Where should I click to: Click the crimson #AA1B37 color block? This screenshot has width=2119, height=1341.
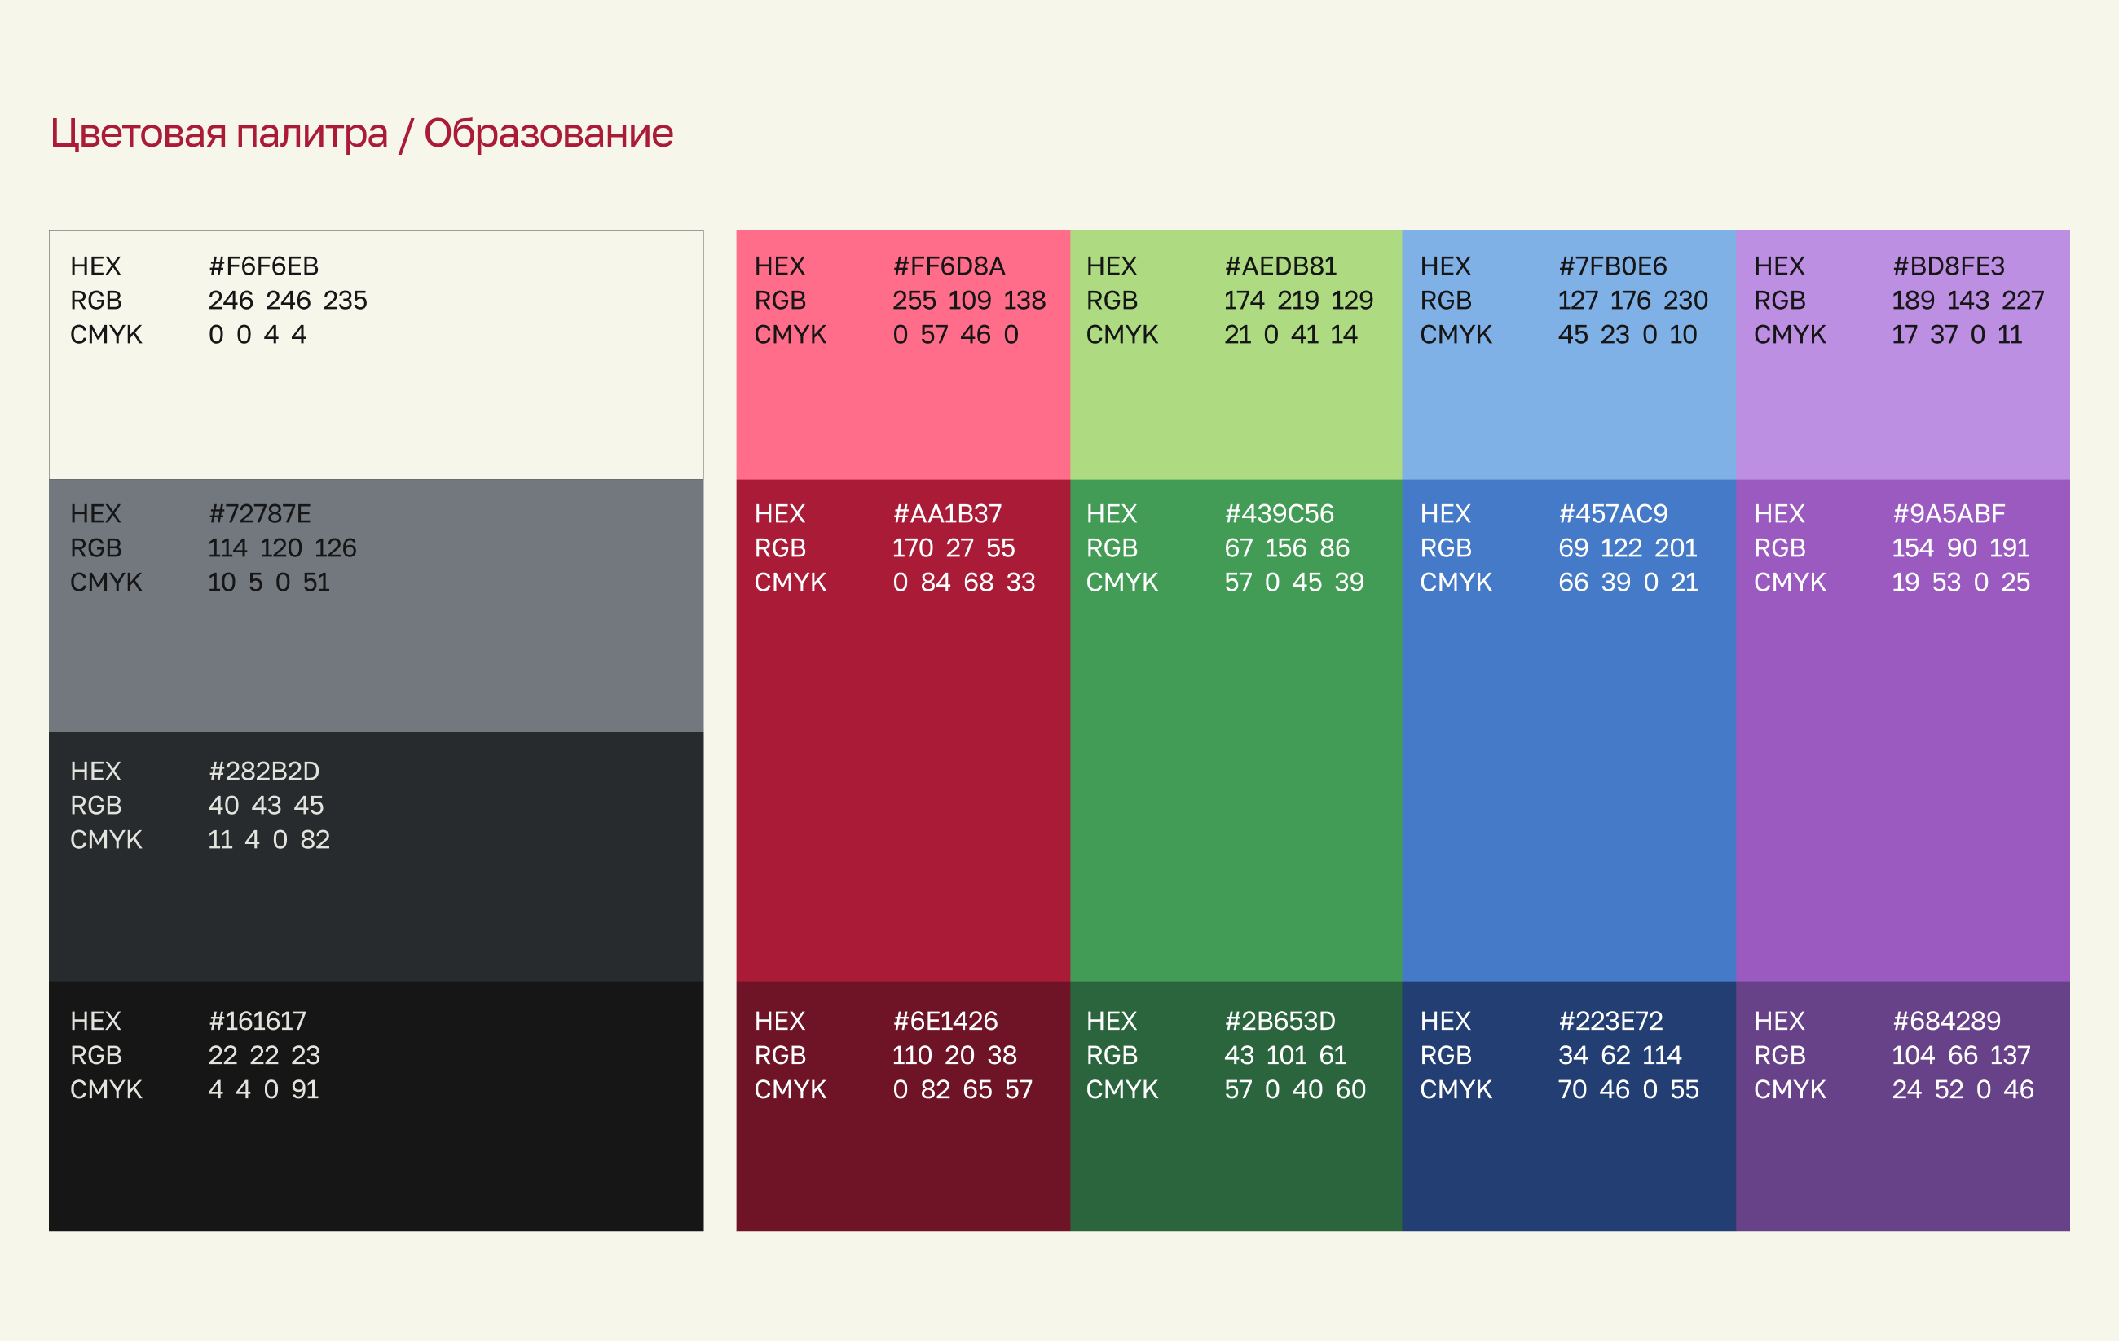coord(903,774)
